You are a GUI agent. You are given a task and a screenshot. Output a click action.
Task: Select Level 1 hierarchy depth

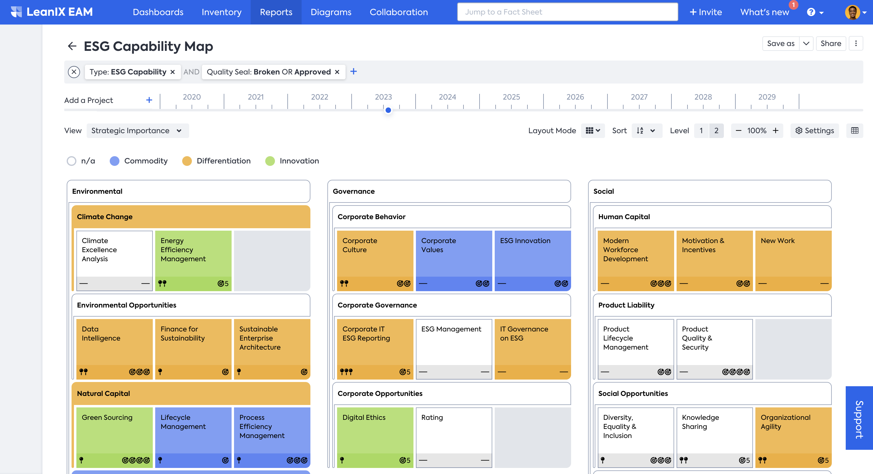coord(701,130)
